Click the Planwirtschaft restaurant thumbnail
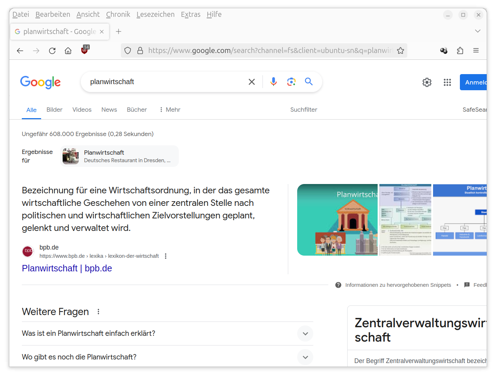The image size is (496, 377). click(70, 156)
